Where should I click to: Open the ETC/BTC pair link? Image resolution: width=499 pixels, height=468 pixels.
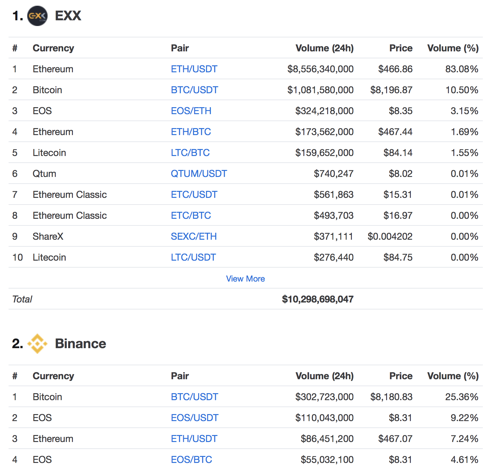pos(191,215)
